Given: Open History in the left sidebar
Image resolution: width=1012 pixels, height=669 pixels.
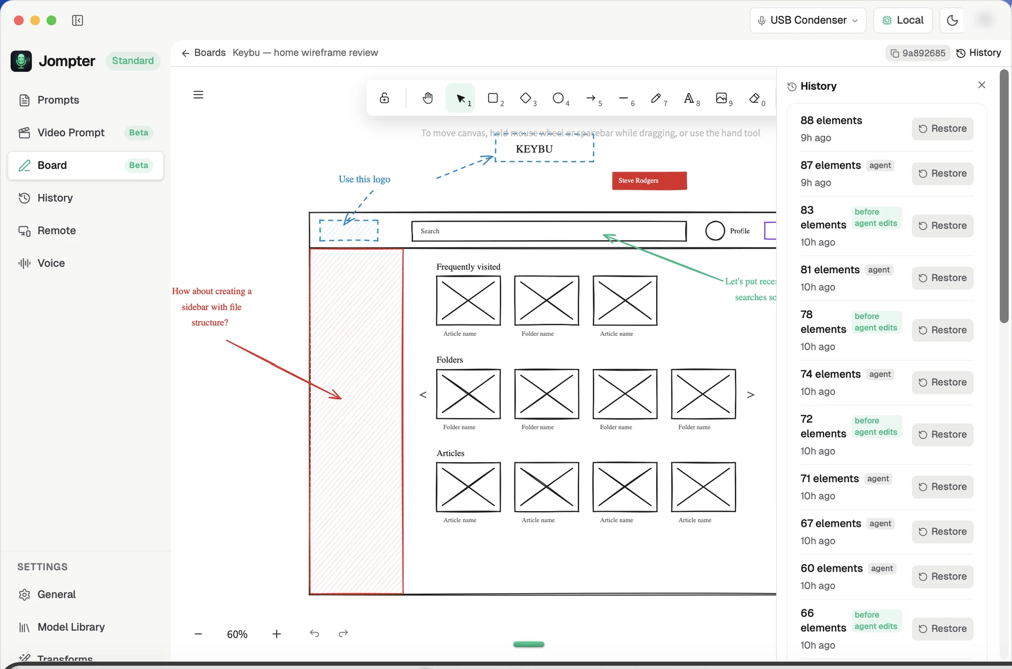Looking at the screenshot, I should click(85, 198).
